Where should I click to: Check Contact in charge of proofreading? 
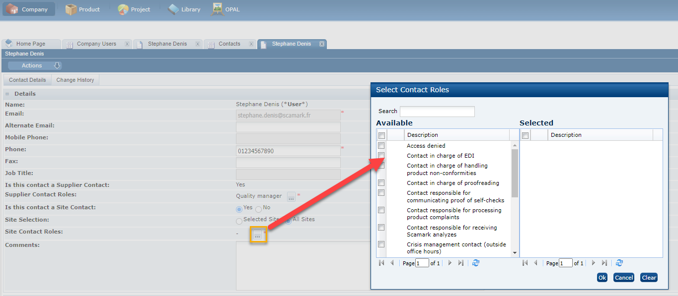click(x=381, y=183)
